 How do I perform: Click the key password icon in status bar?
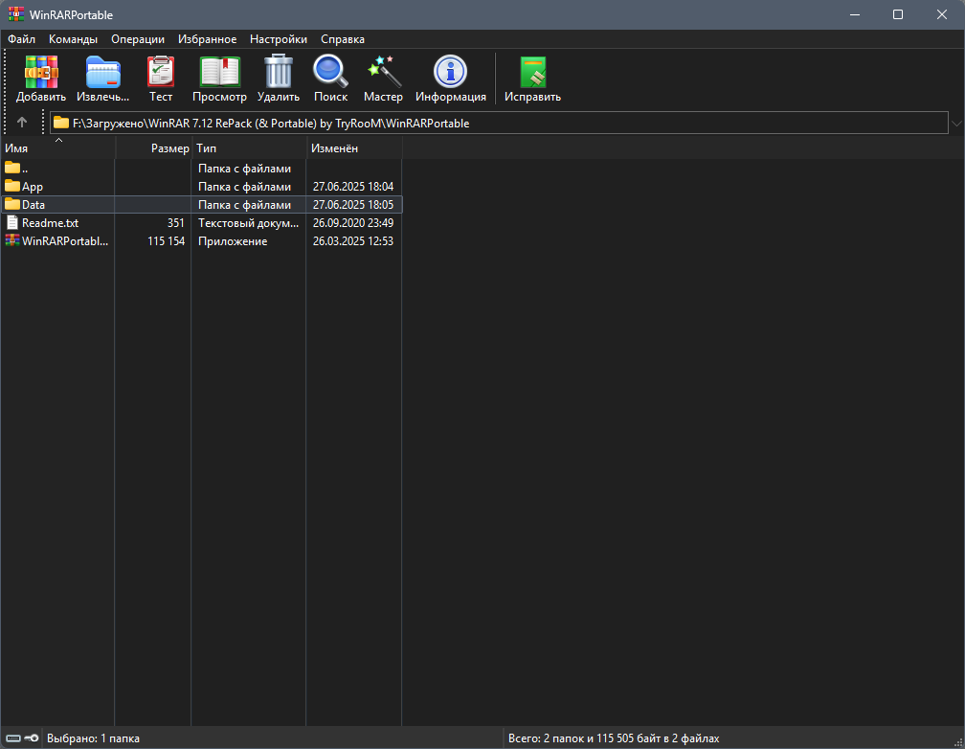pos(32,738)
